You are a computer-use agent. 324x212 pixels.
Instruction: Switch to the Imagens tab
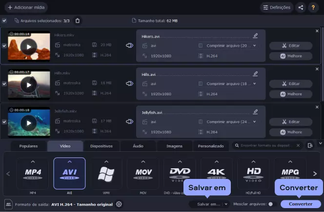click(x=174, y=146)
